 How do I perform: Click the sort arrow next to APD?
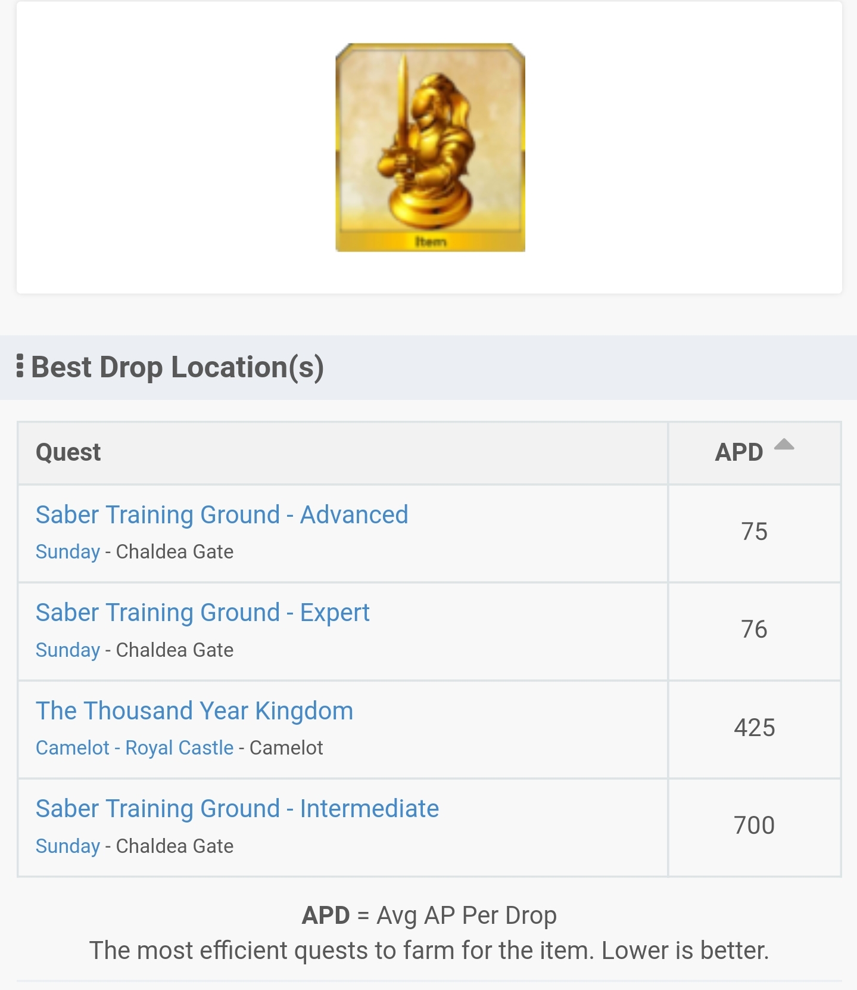[x=784, y=445]
